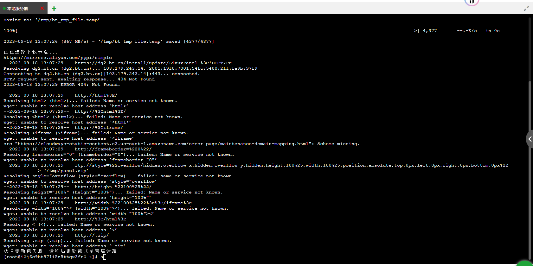Click the shell prompt input line
Image resolution: width=533 pixels, height=266 pixels.
click(55, 257)
